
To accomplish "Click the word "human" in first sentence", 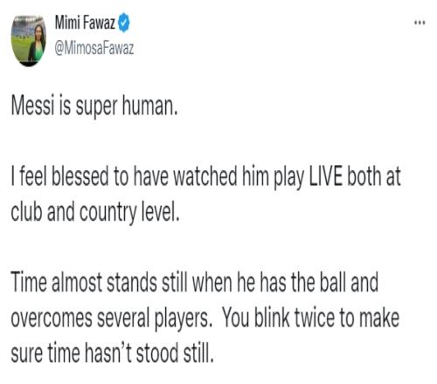I will (149, 105).
